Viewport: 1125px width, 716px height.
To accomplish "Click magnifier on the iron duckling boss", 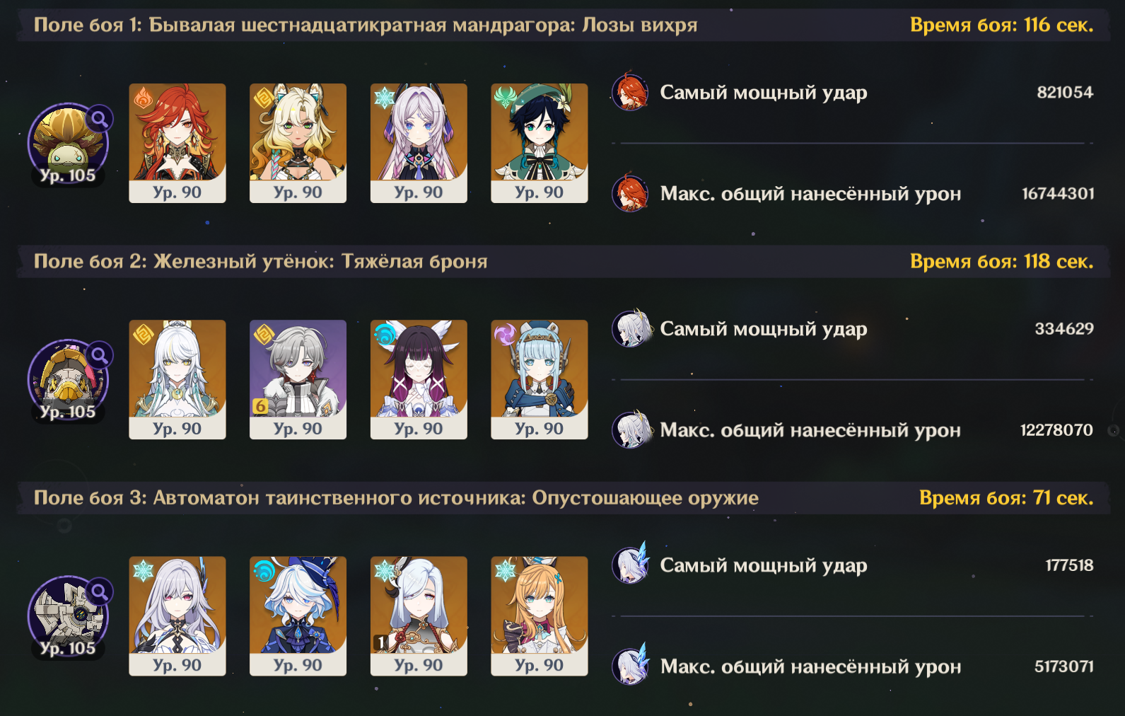I will pyautogui.click(x=100, y=355).
